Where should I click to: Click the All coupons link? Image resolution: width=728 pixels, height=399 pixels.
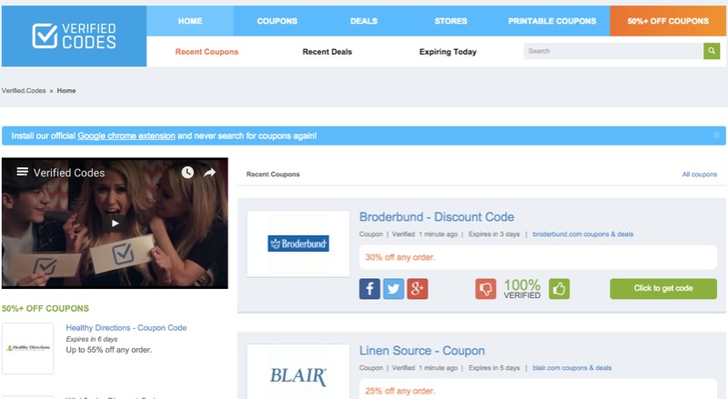coord(699,174)
